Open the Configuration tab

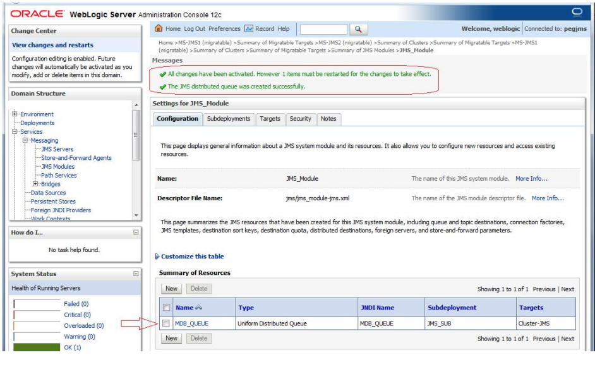pos(177,119)
